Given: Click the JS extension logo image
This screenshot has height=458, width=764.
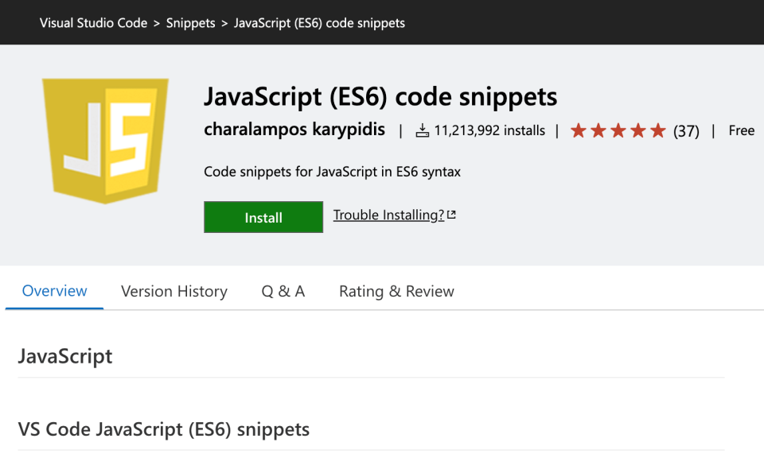Looking at the screenshot, I should 105,141.
